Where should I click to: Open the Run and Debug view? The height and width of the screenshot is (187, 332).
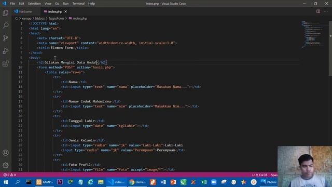[6, 51]
